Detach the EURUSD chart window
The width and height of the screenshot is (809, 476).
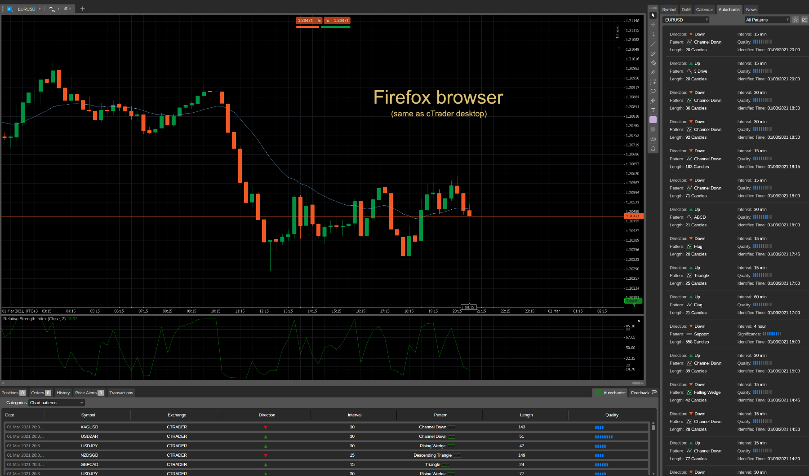click(66, 9)
